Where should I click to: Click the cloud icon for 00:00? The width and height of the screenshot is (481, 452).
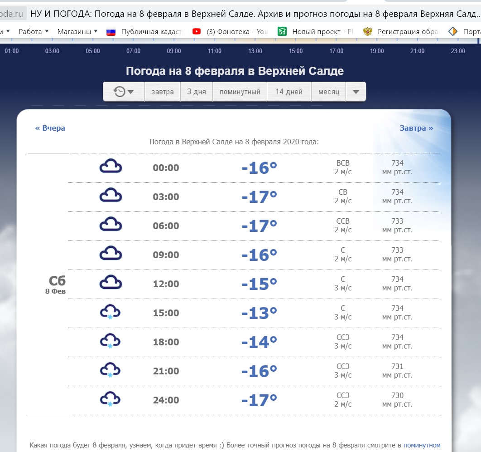(x=111, y=167)
